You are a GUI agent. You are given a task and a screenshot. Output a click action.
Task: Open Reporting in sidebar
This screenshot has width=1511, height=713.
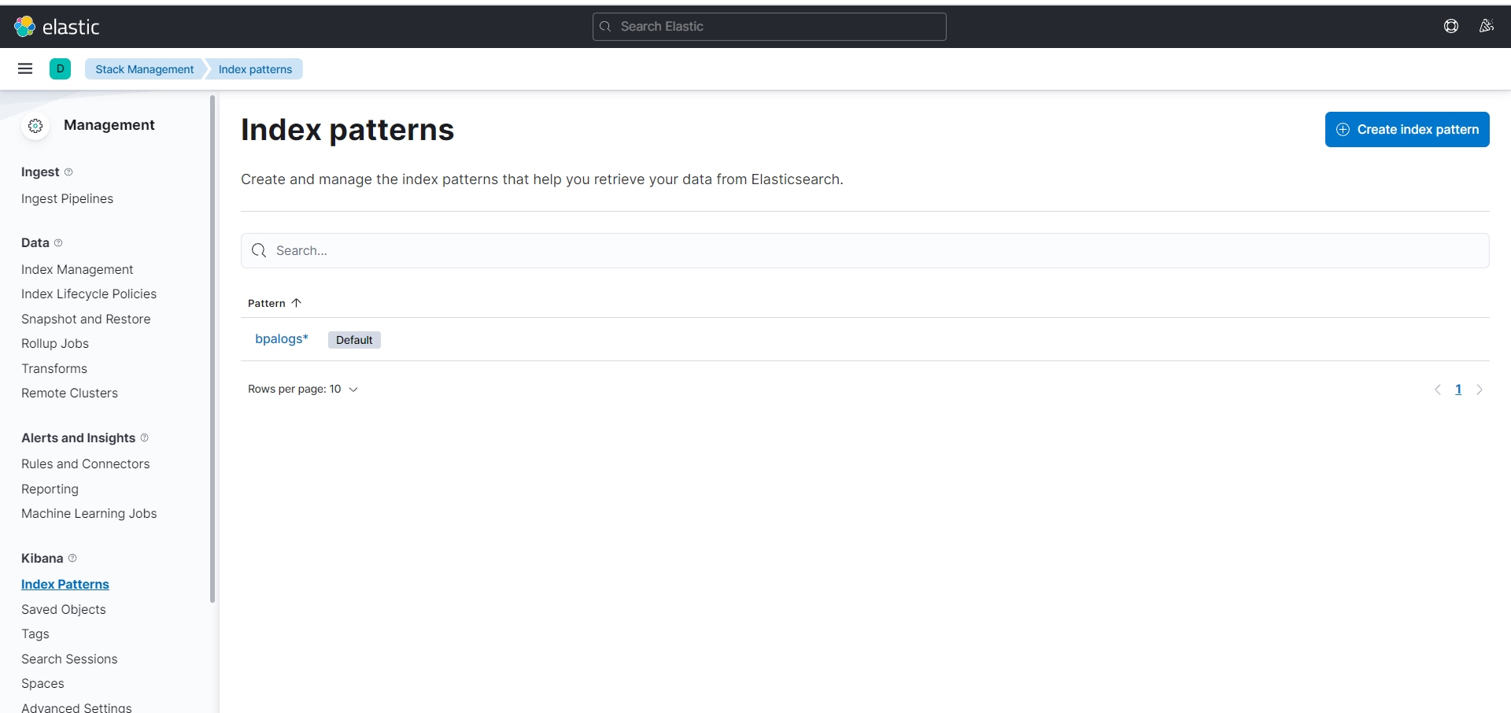tap(50, 489)
